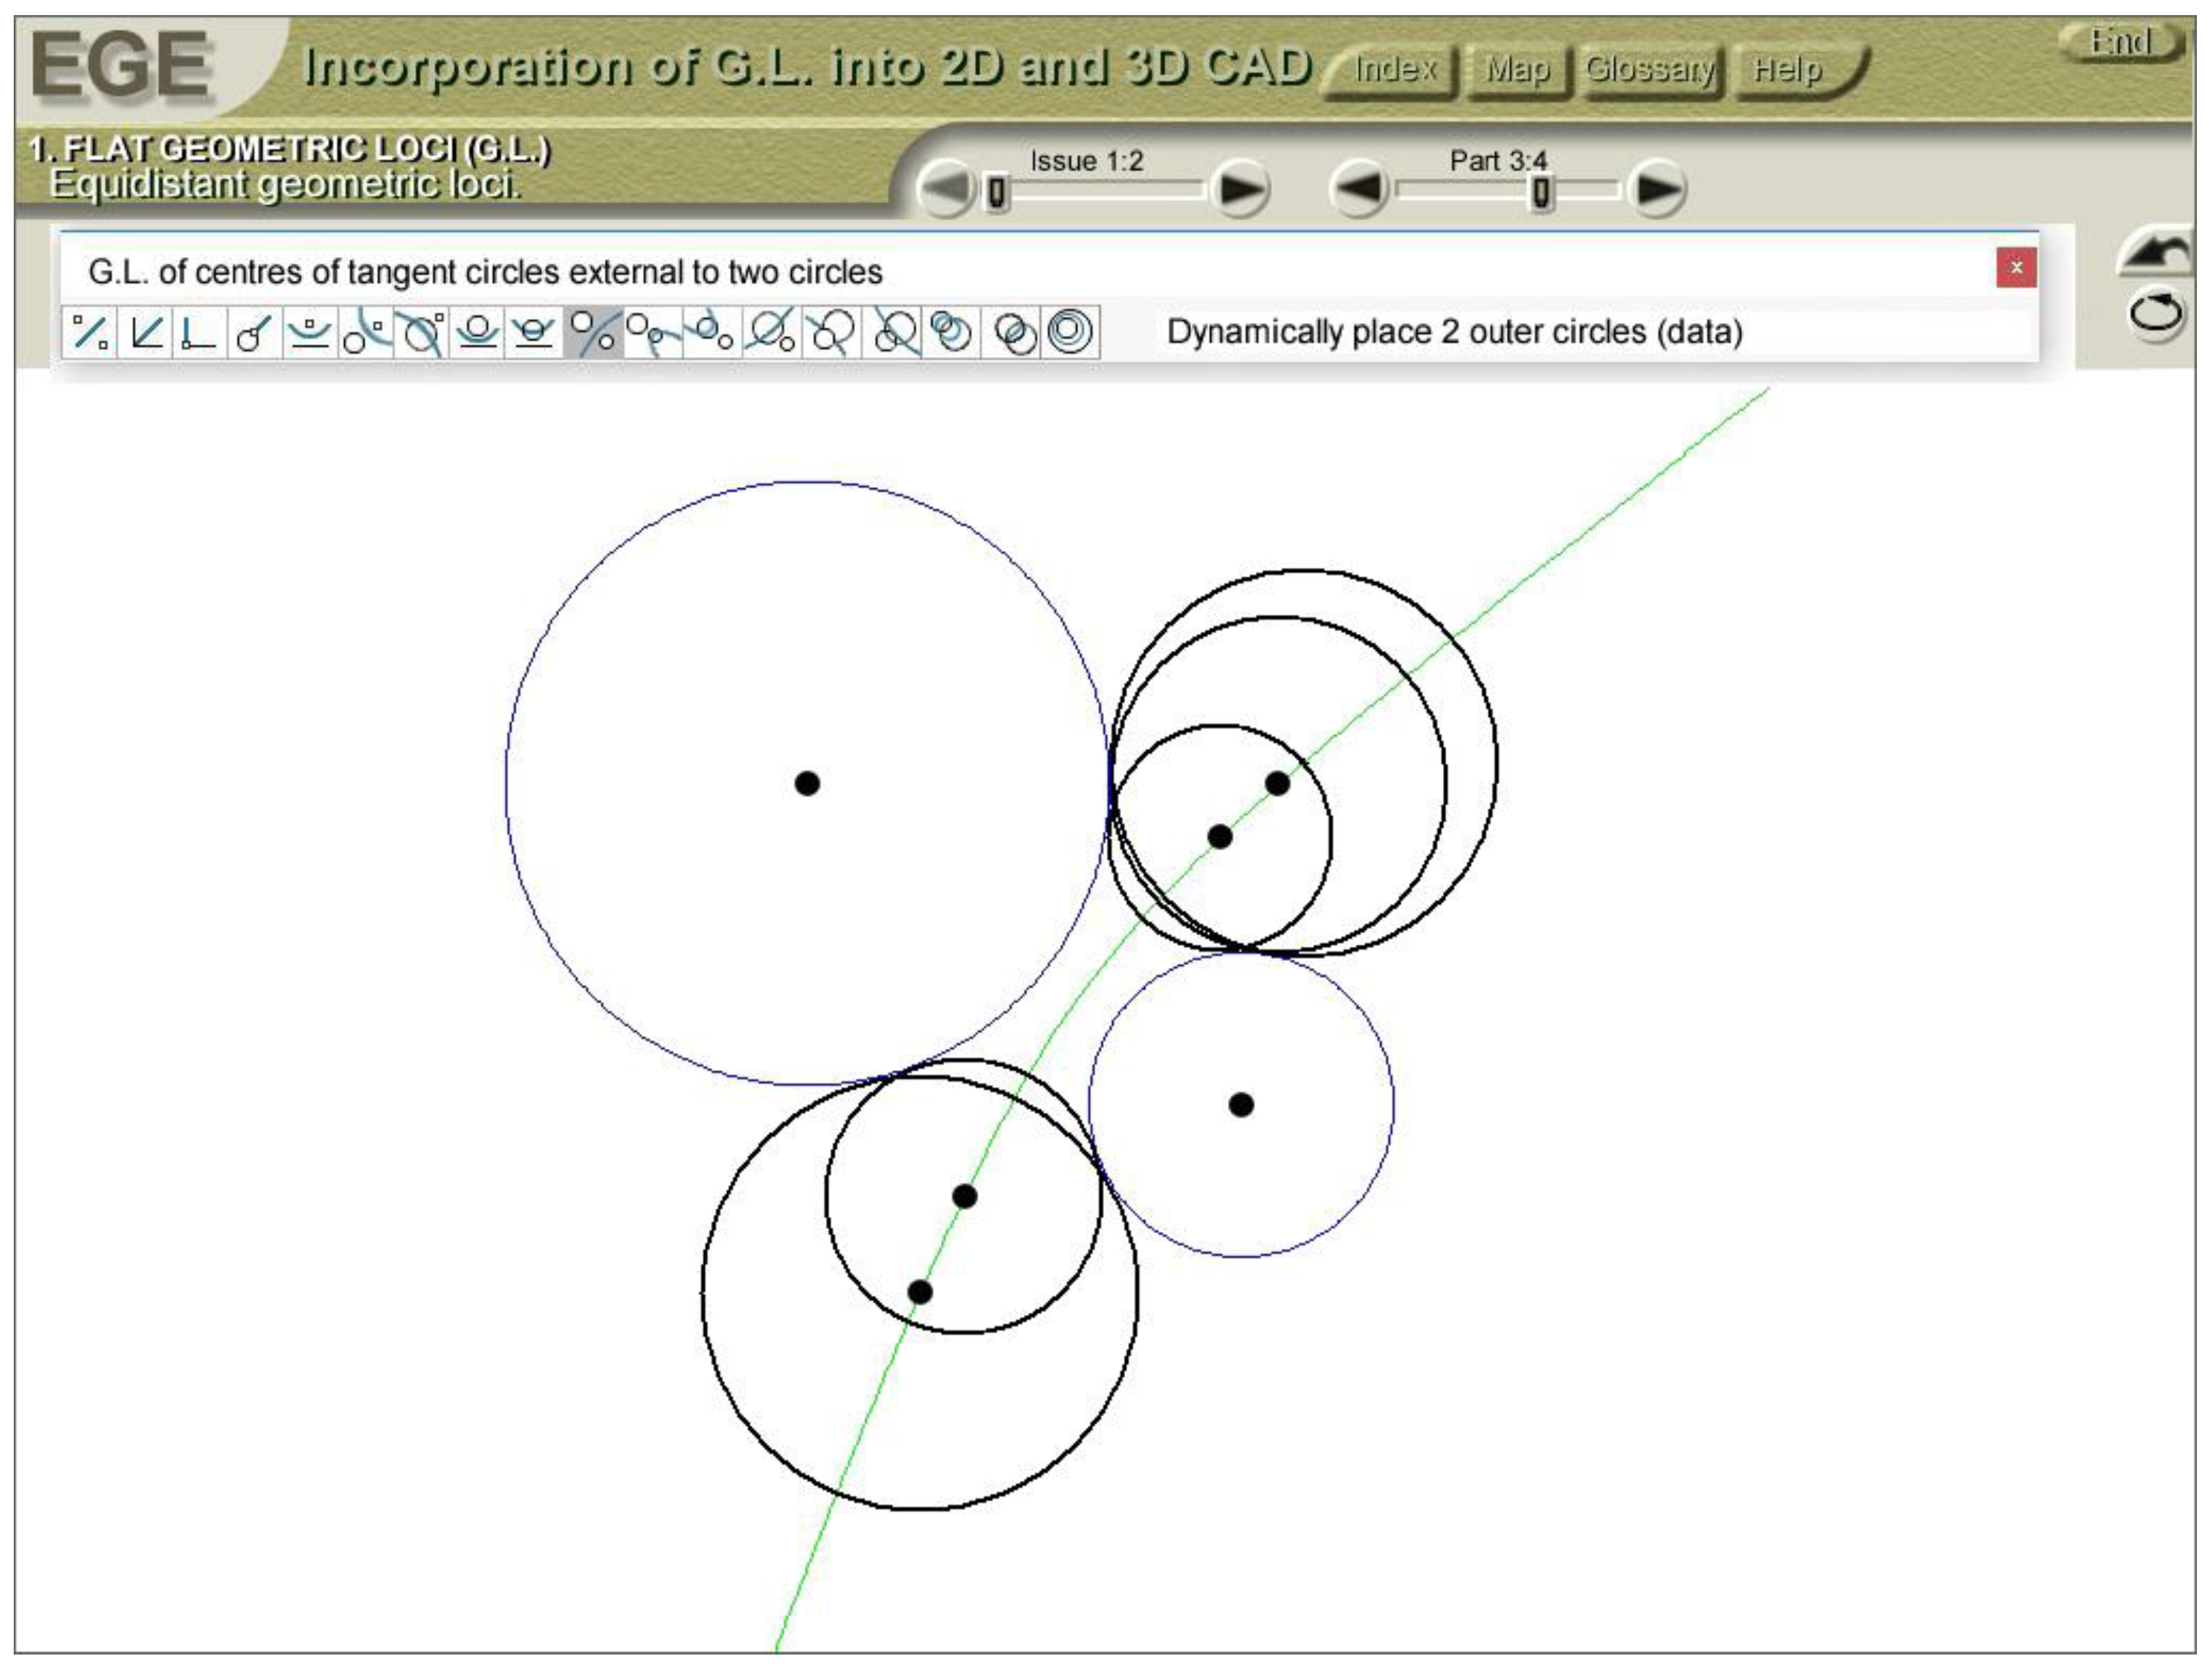Select the circle cut by line tool

coord(534,332)
